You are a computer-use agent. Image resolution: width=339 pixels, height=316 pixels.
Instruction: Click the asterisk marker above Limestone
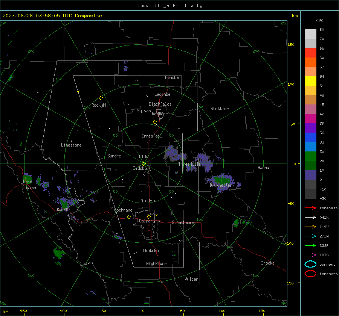tap(71, 142)
